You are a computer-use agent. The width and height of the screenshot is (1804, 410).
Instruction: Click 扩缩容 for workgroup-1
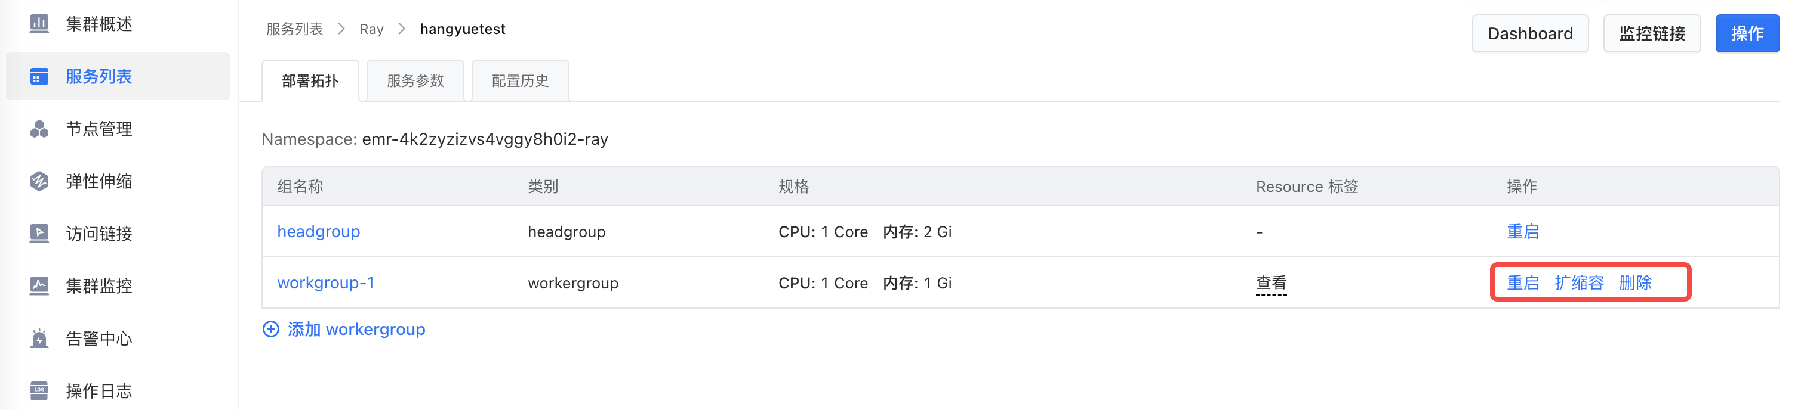point(1578,282)
